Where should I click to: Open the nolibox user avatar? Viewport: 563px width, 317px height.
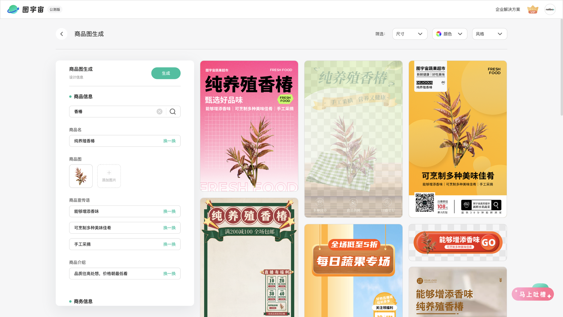point(550,9)
